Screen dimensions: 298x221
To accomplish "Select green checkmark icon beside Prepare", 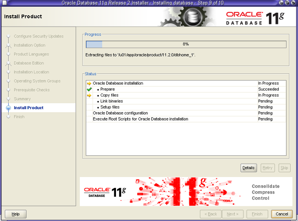I will click(89, 89).
